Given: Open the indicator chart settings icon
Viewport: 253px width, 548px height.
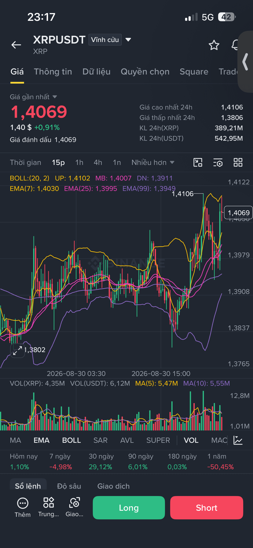Looking at the screenshot, I should coord(238,440).
